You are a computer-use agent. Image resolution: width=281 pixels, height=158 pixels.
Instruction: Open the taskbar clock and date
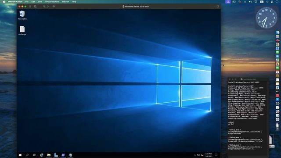[208, 155]
